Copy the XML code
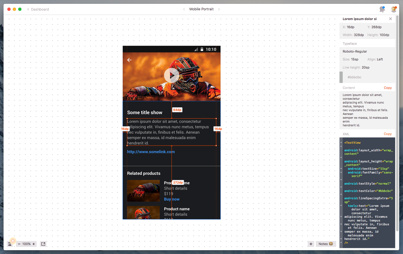The width and height of the screenshot is (403, 254). coord(388,134)
